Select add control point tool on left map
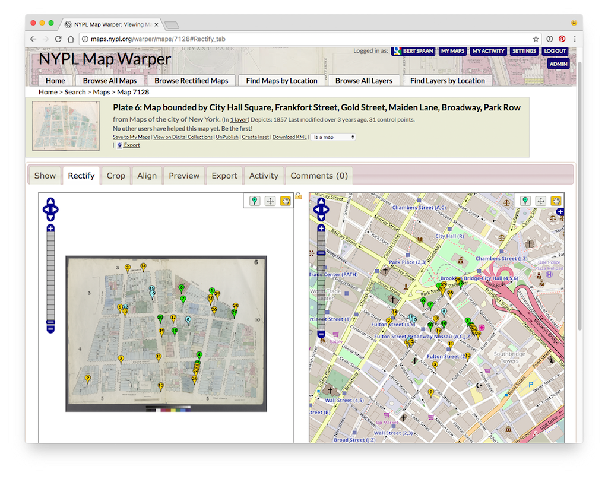 254,201
